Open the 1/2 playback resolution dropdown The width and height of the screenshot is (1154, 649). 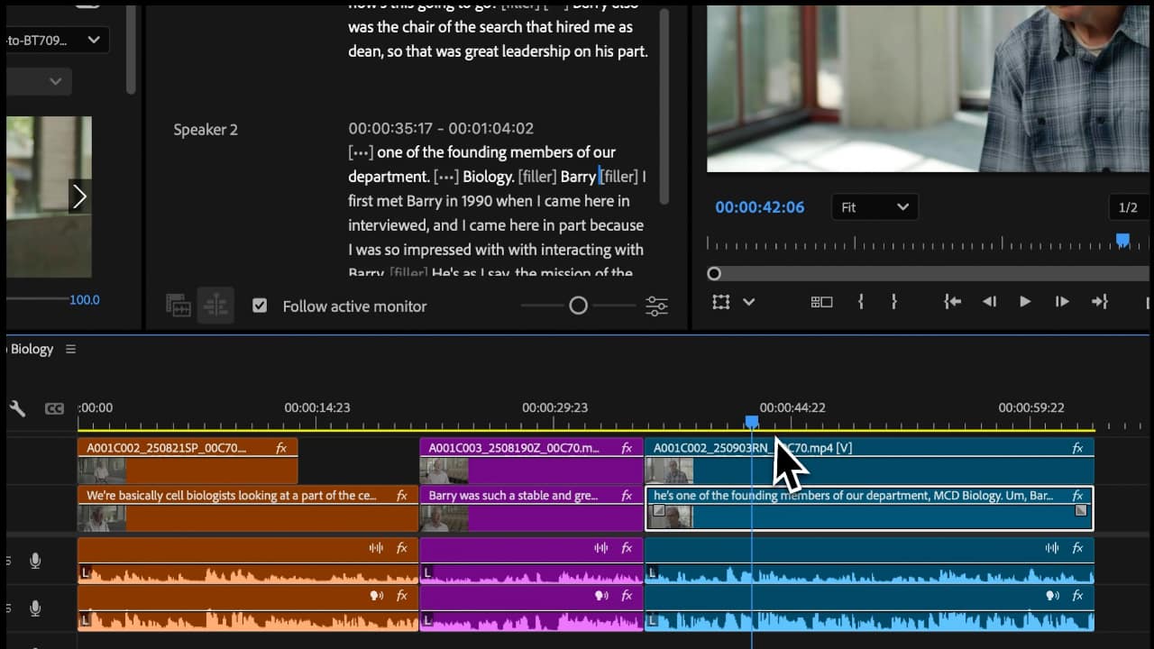[1129, 207]
